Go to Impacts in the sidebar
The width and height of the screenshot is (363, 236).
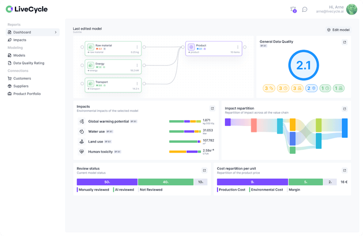tap(20, 40)
